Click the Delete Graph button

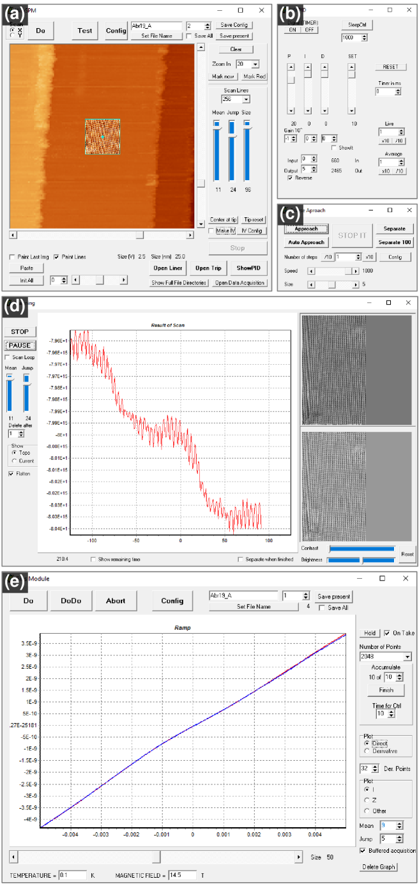pos(379,866)
